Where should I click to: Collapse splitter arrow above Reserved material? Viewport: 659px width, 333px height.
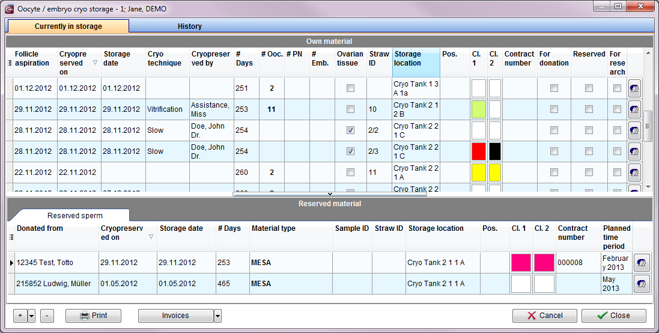click(x=330, y=194)
